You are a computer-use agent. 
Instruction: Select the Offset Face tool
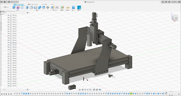44,7
